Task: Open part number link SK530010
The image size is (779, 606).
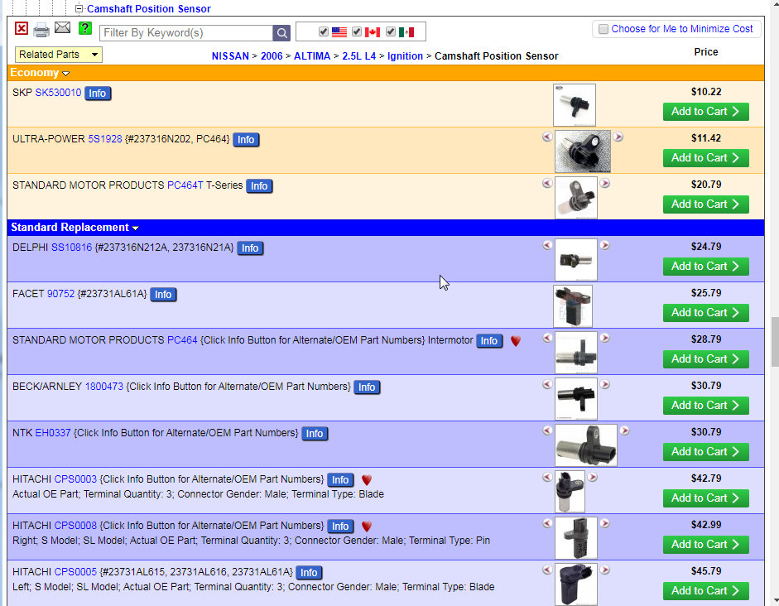Action: [x=58, y=93]
